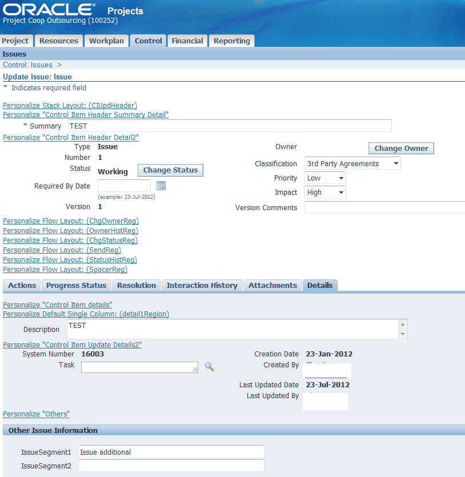The height and width of the screenshot is (477, 465).
Task: Open the calendar picker for Required By Date
Action: click(x=161, y=186)
